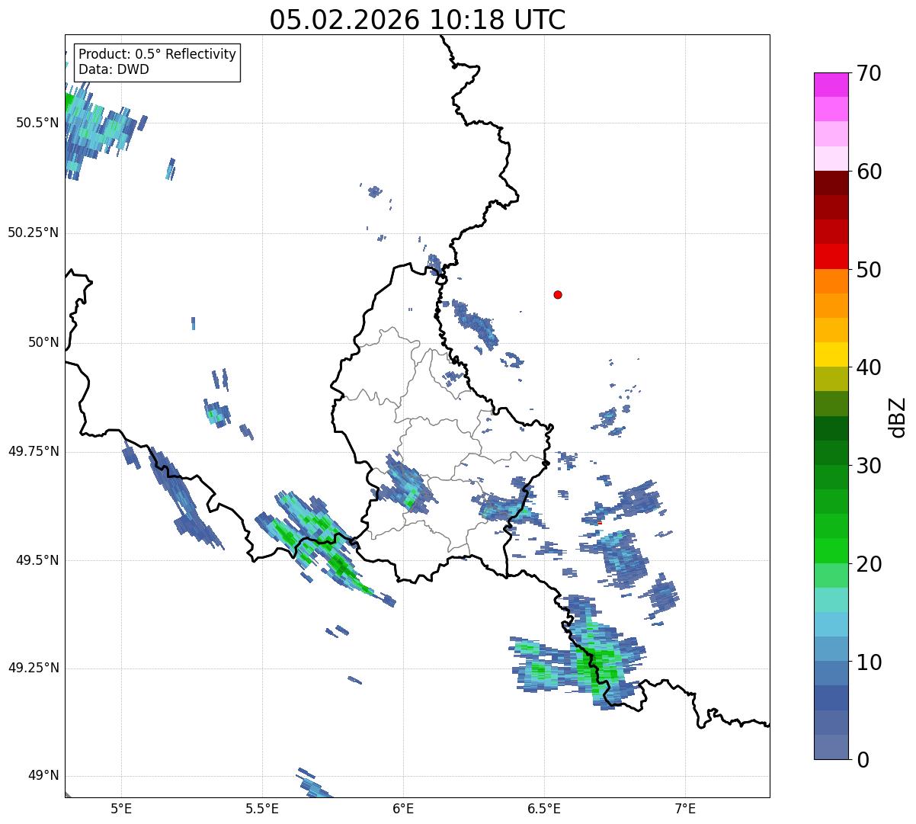Screen dimensions: 916x824
Task: Click the "Product: 0.5° Reflectivity" legend line
Action: coord(157,54)
